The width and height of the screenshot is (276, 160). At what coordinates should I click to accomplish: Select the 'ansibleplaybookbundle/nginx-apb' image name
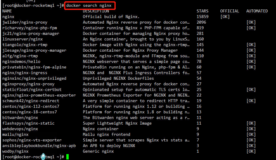click(39, 146)
